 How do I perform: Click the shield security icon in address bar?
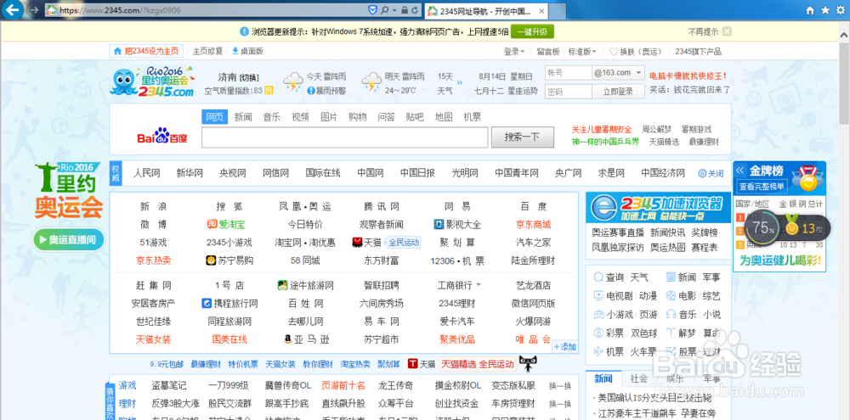pyautogui.click(x=373, y=10)
